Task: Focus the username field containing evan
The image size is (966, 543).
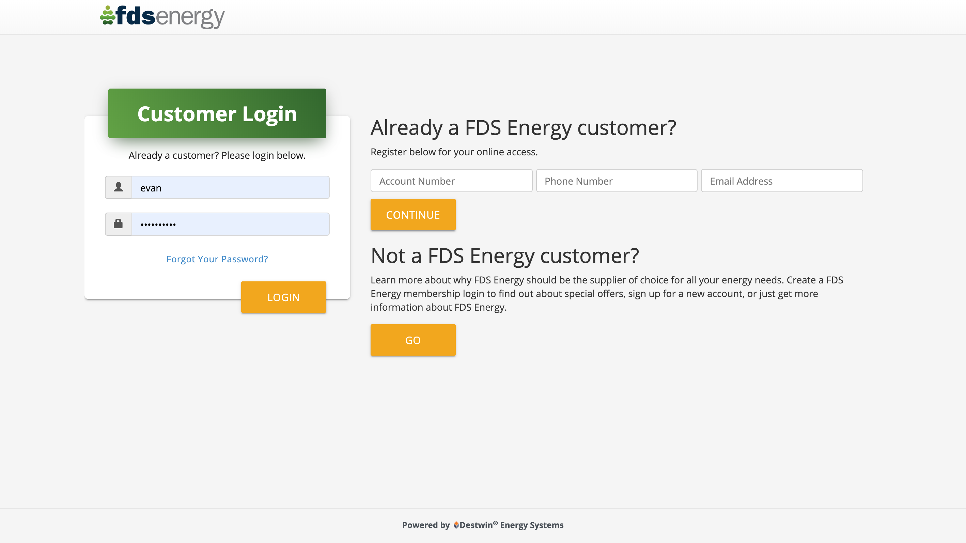Action: (230, 187)
